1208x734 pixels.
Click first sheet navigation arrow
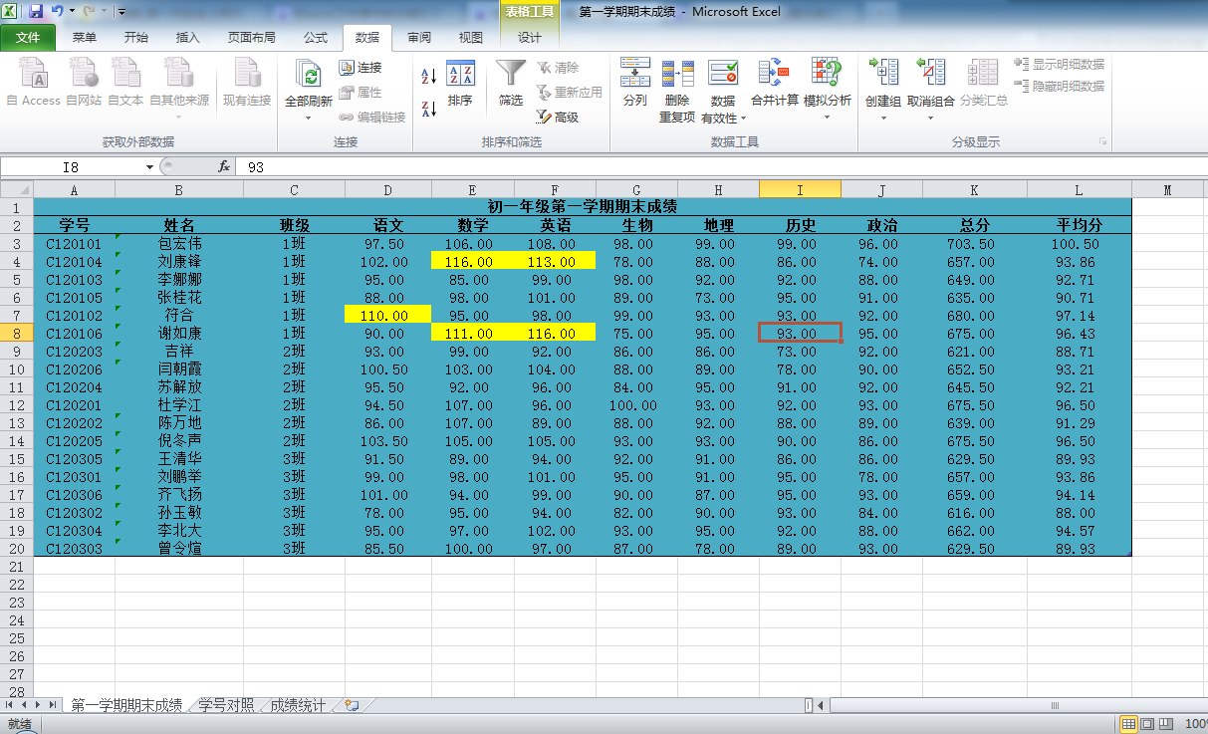[9, 705]
